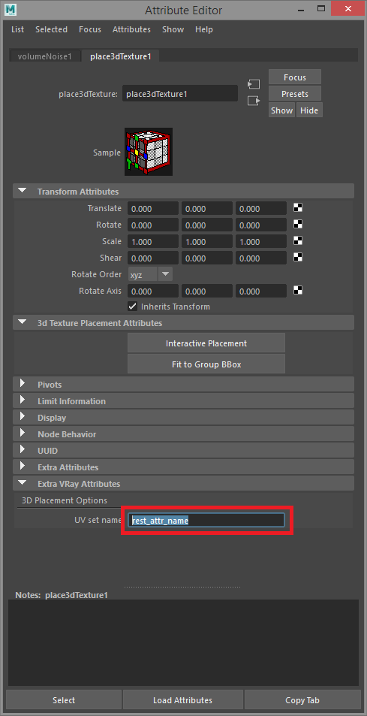This screenshot has width=367, height=716.
Task: Click the Rotate Axis map checker icon
Action: click(298, 291)
